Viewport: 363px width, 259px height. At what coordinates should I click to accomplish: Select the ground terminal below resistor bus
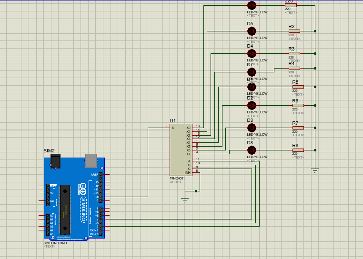click(315, 170)
